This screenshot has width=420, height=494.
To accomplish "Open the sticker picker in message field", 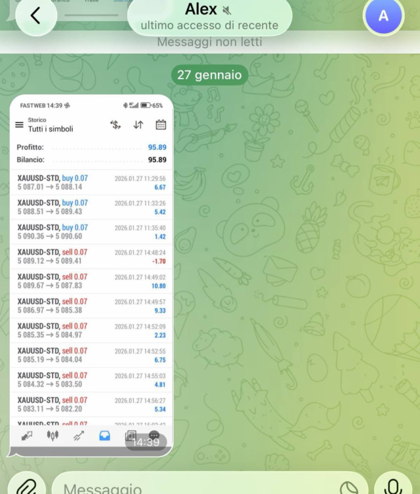I will point(349,488).
